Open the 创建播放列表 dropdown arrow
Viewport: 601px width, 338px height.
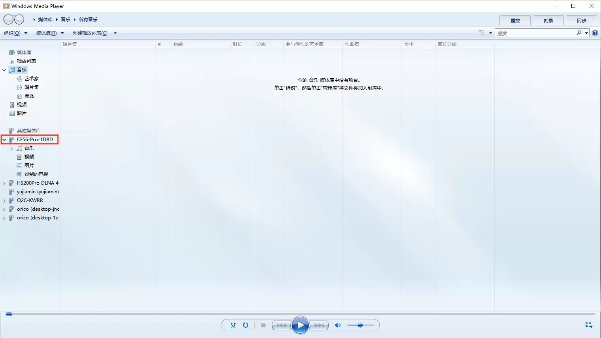[115, 33]
